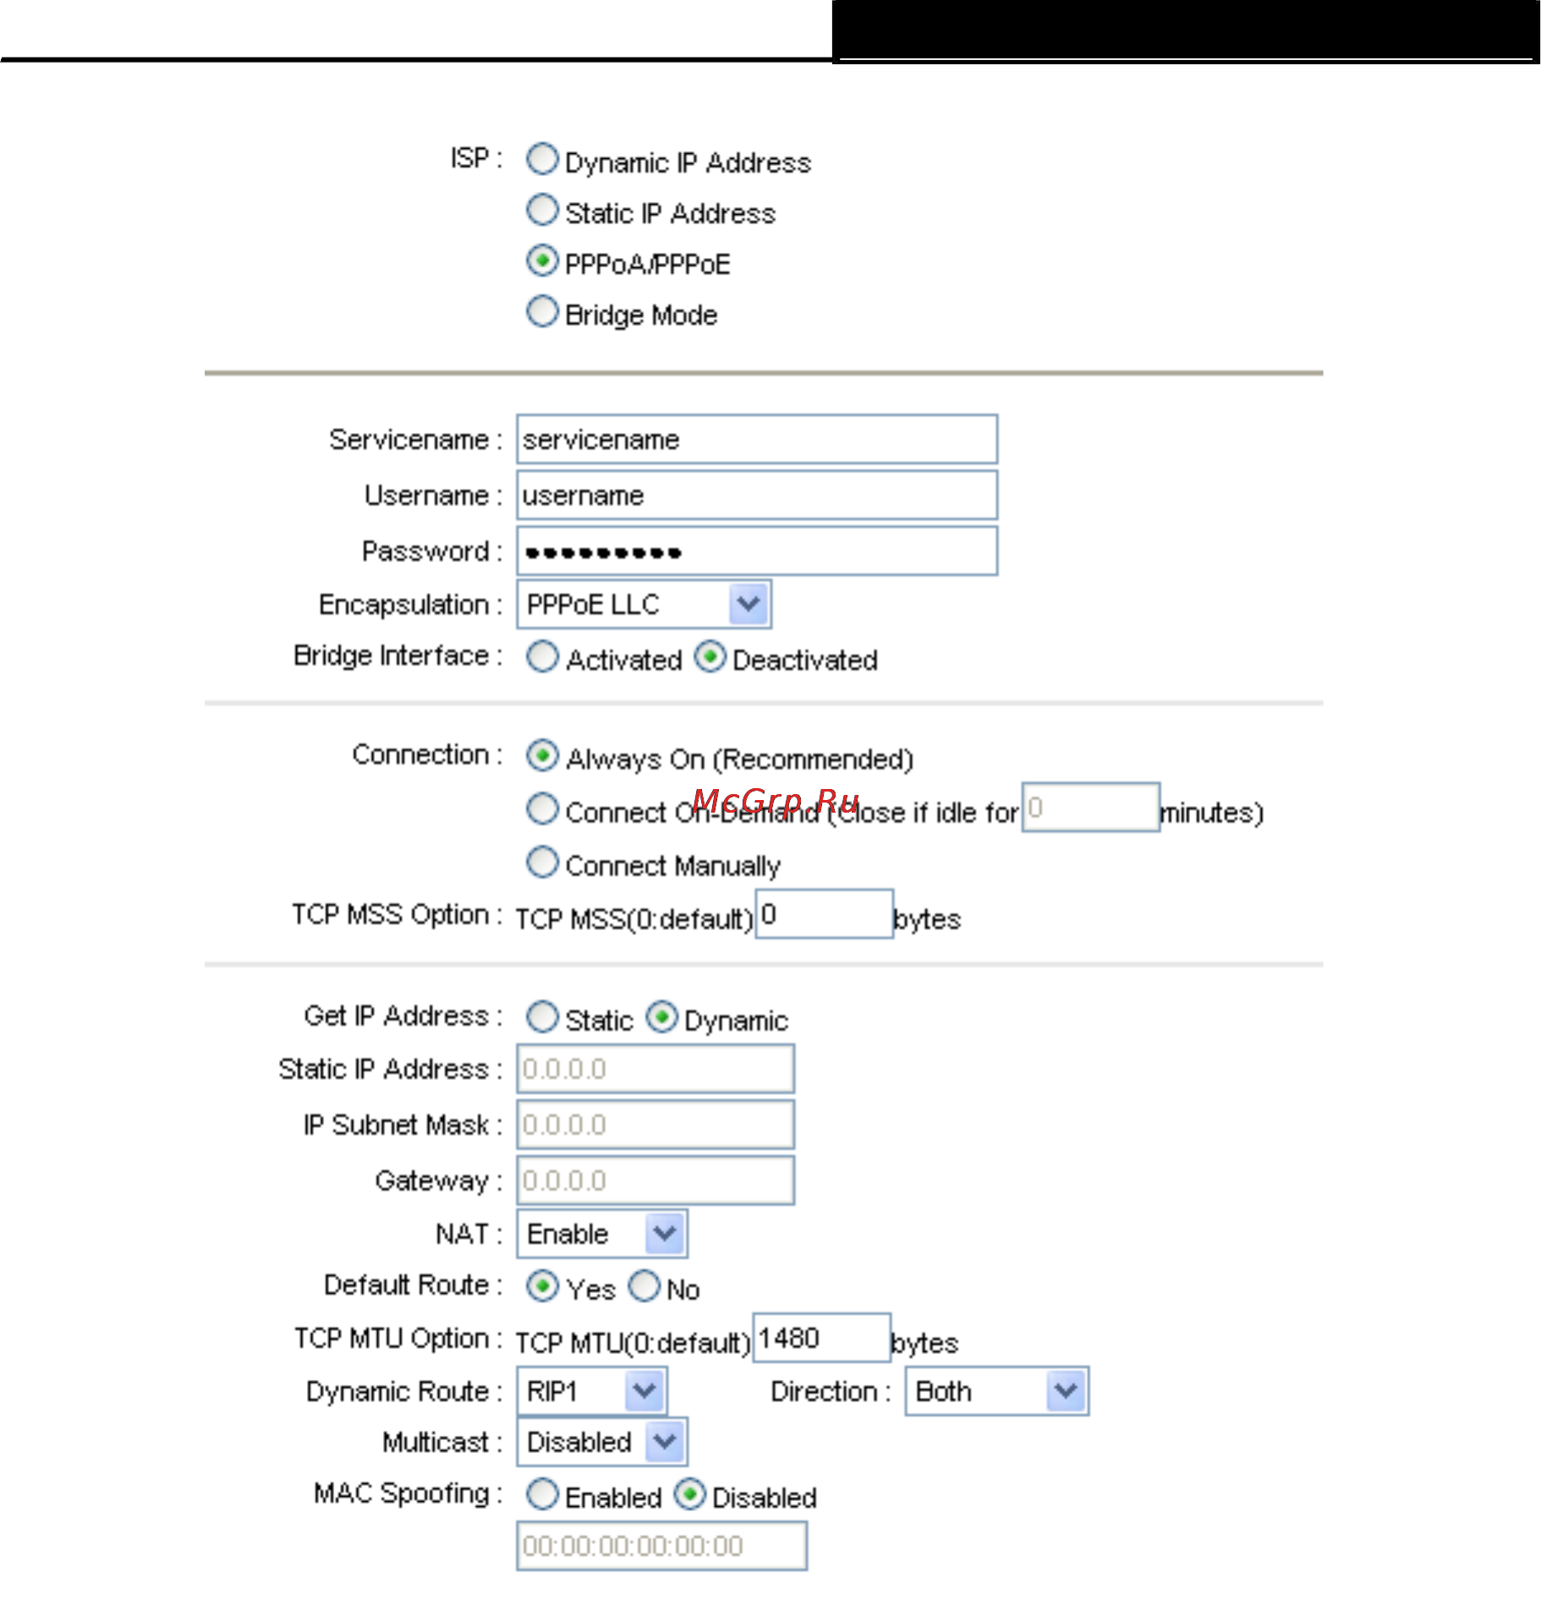Click the TCP MTU 1480 field
The image size is (1541, 1600).
pos(821,1338)
